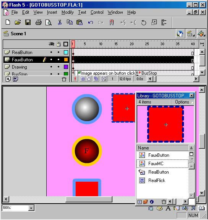Create a new symbol in the Library
208x220 pixels.
(140, 202)
